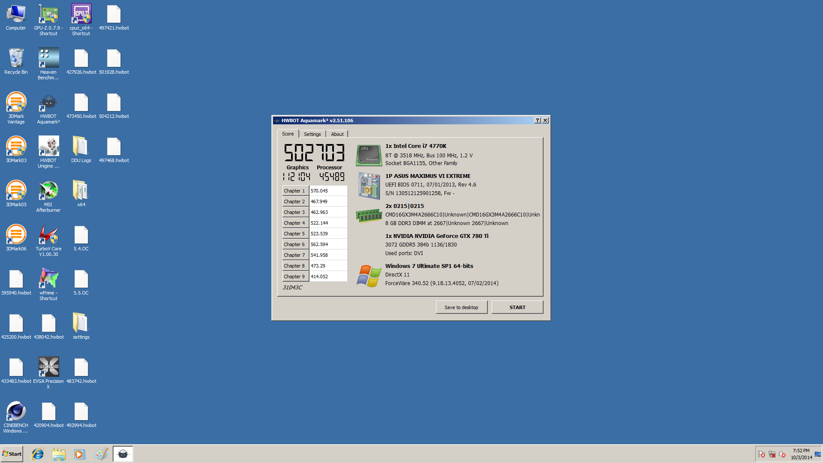823x463 pixels.
Task: Click the Aquamark help question-mark button
Action: tap(538, 120)
